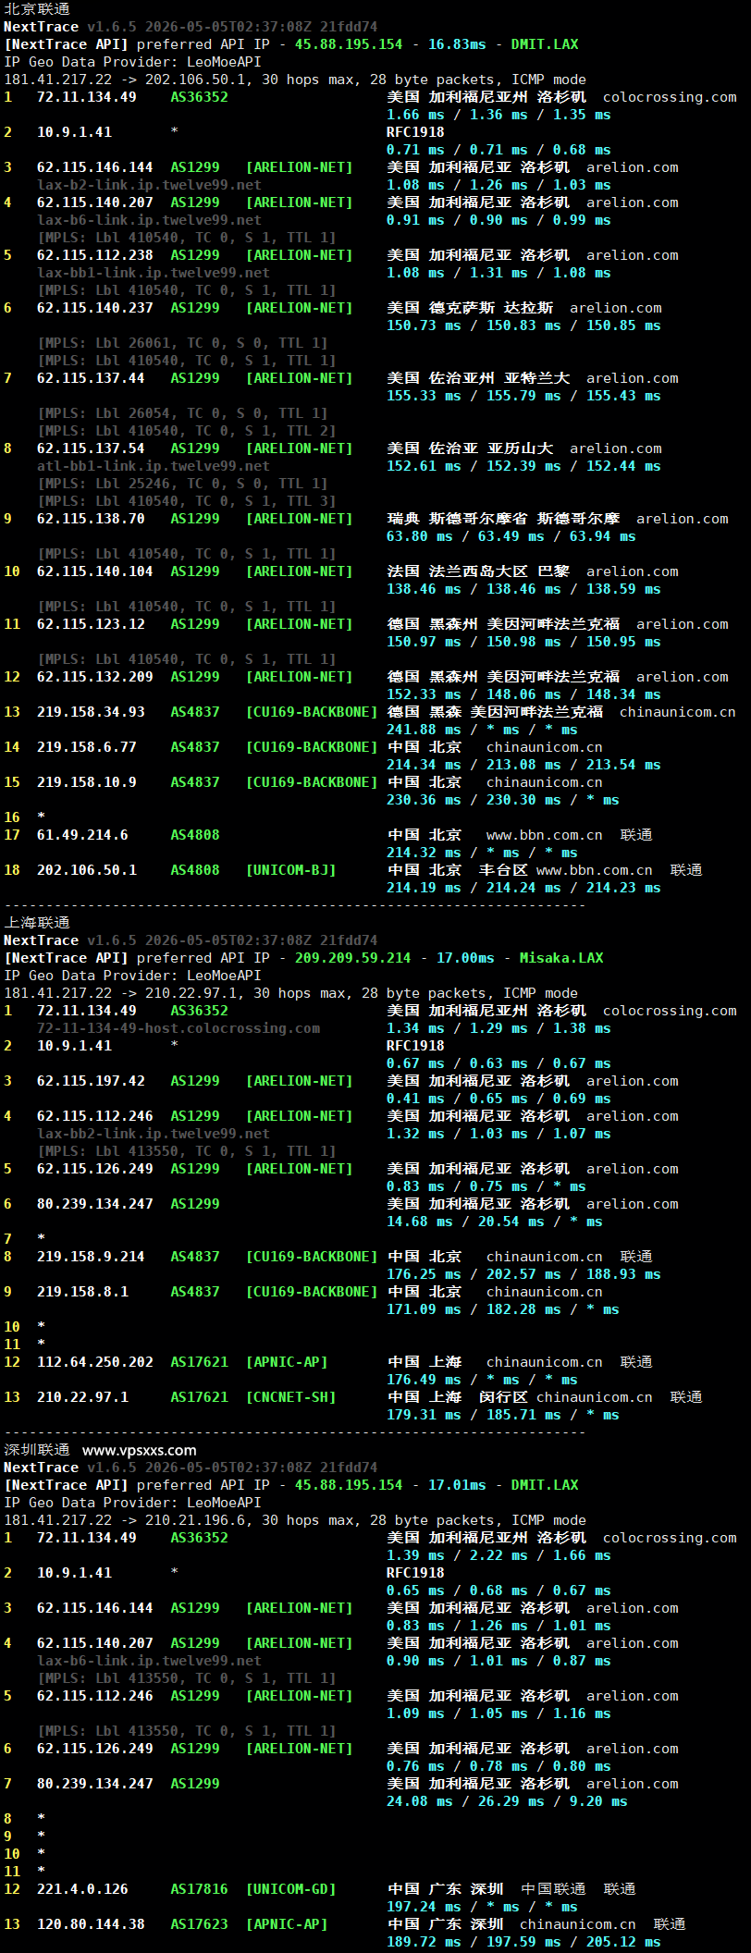751x1953 pixels.
Task: Select hop IP '219.158.10.9'
Action: point(86,781)
